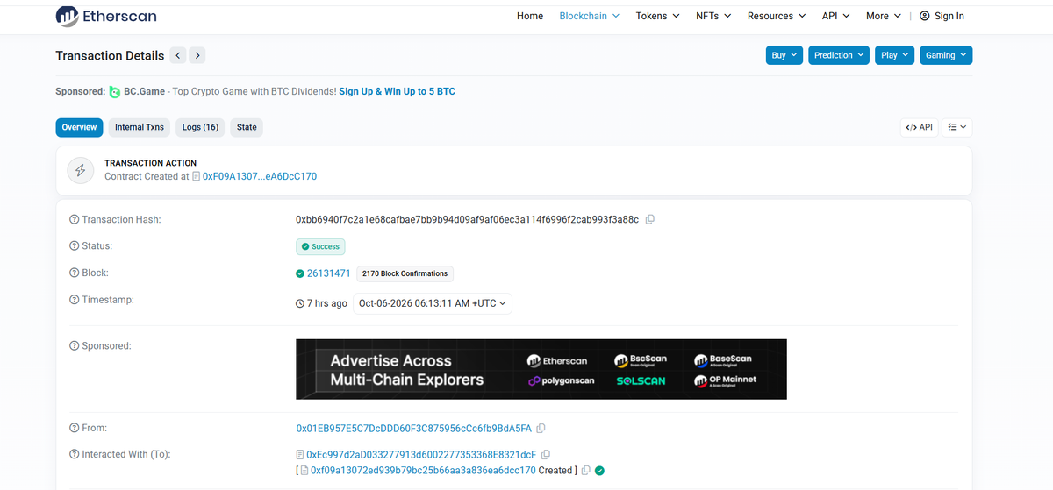The image size is (1053, 490).
Task: Open created contract 0xf09a13072ed… link
Action: click(423, 471)
